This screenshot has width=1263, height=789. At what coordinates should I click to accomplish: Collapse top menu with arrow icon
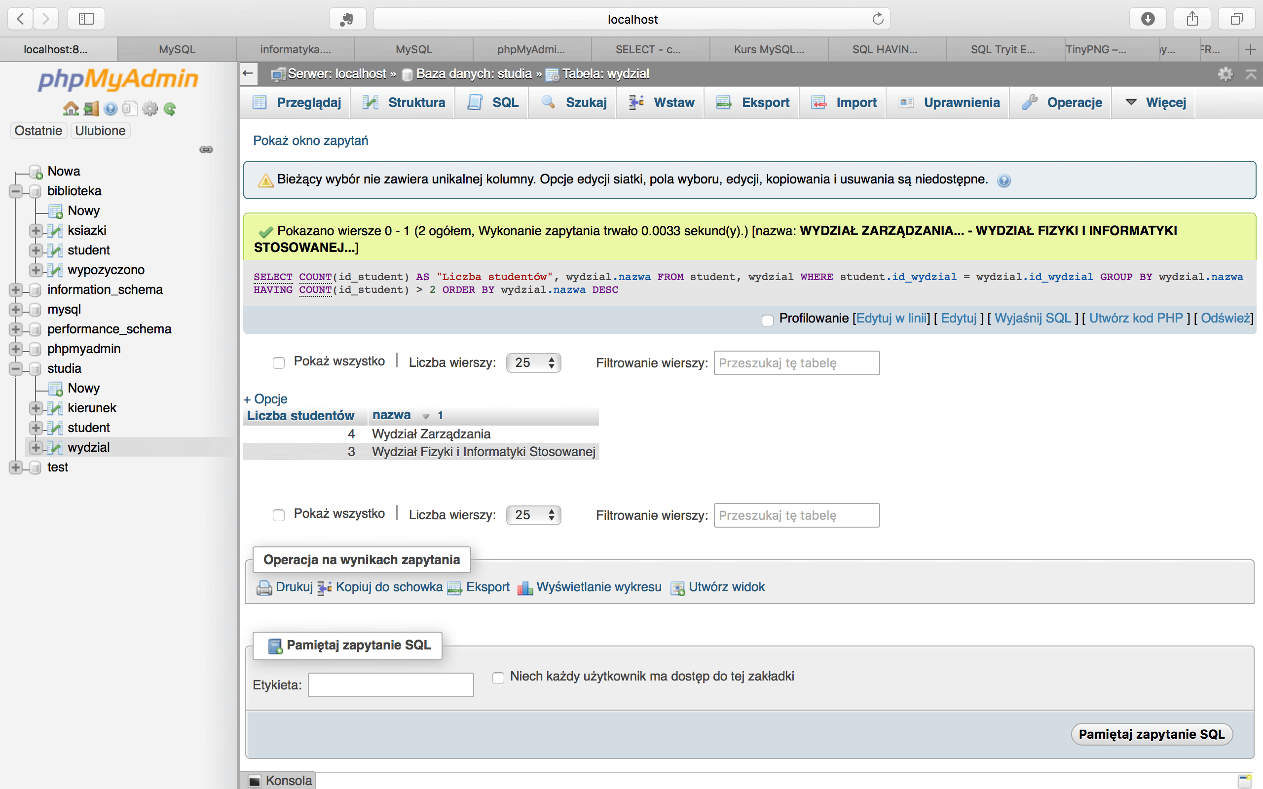pos(1251,74)
